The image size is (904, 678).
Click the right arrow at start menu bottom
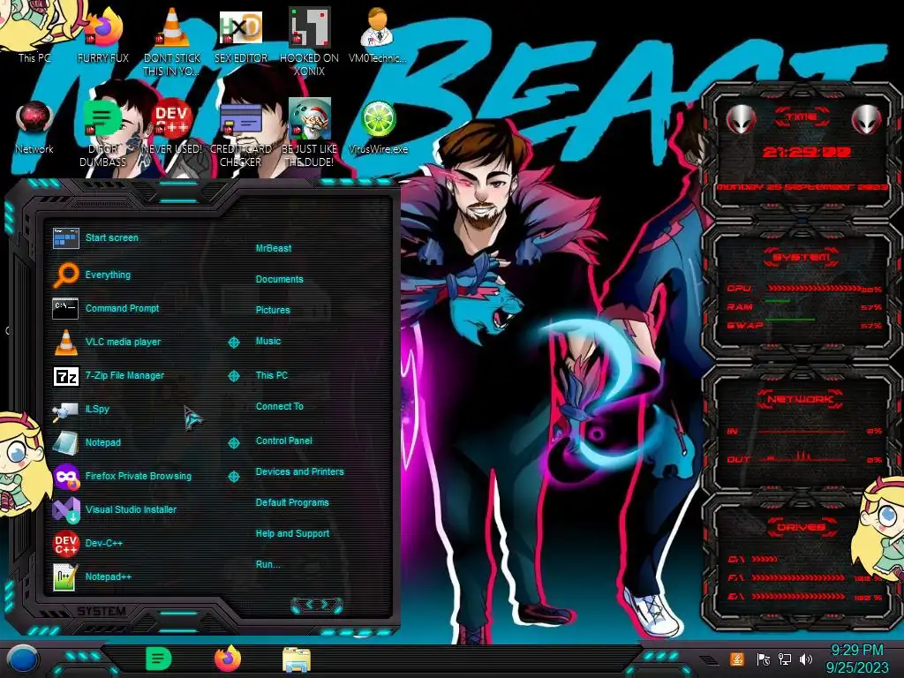coord(326,604)
